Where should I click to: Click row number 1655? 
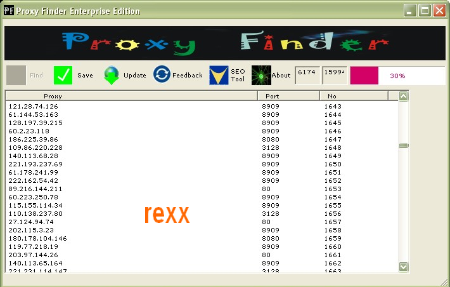pyautogui.click(x=333, y=205)
